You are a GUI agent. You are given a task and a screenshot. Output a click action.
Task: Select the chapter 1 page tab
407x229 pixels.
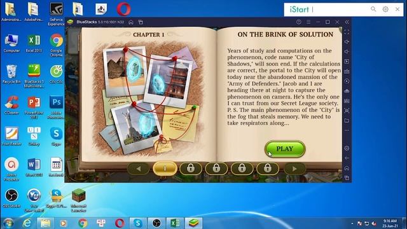(165, 169)
